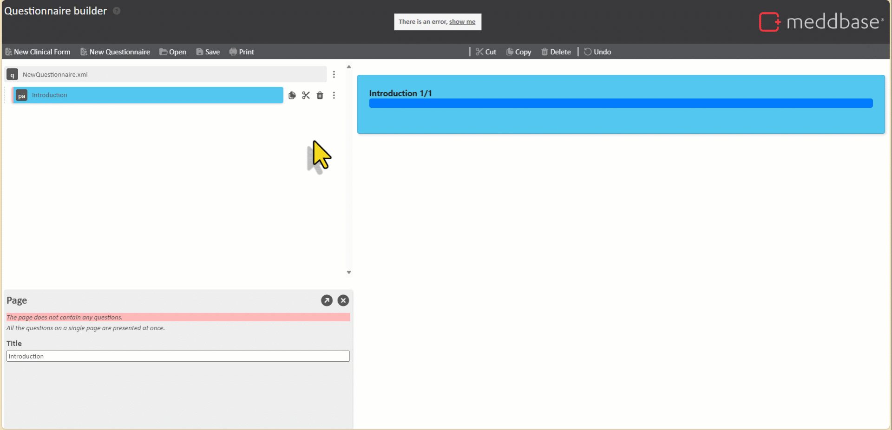This screenshot has width=892, height=430.
Task: Click the help icon next to Questionnaire builder
Action: pyautogui.click(x=117, y=11)
